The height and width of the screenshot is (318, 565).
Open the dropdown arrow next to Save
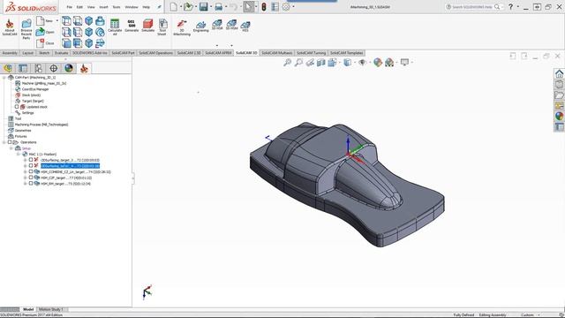click(211, 7)
